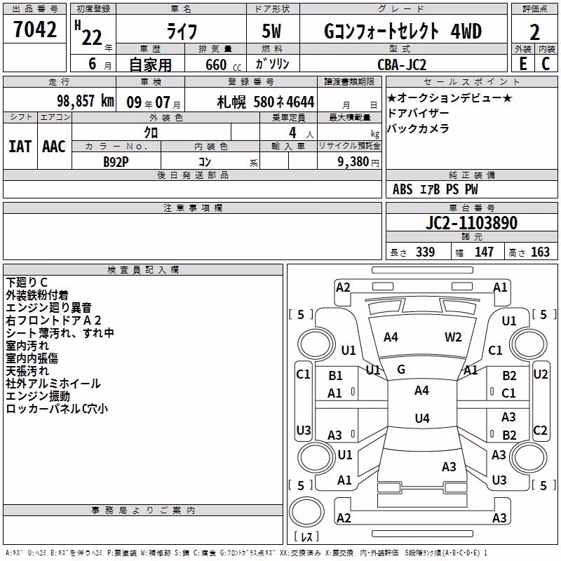
Task: Select the spare tire circle icon
Action: [x=306, y=512]
